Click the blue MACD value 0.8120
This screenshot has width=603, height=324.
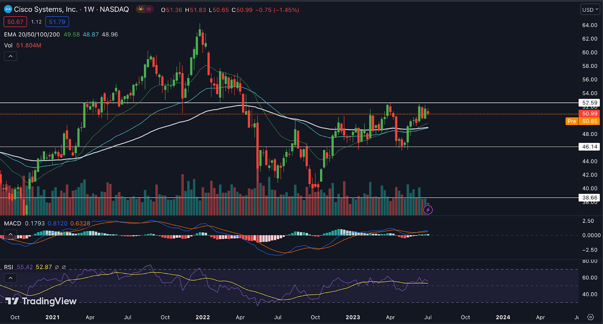coord(57,223)
